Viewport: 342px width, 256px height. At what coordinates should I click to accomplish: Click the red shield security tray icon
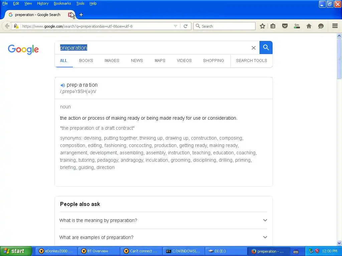317,251
